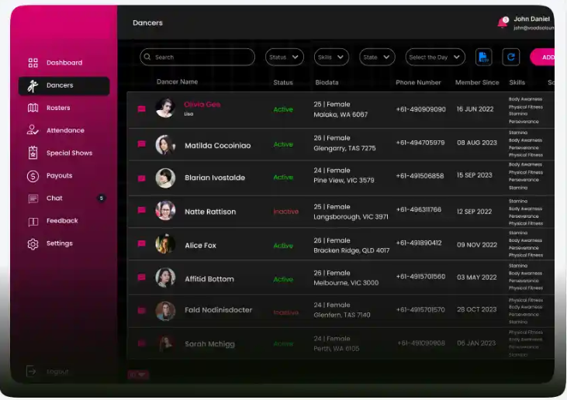The image size is (567, 400).
Task: Open the Skills filter dropdown
Action: tap(331, 57)
